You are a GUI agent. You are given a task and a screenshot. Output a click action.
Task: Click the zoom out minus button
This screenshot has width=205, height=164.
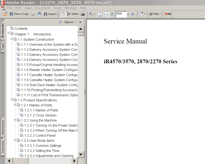[x=112, y=14]
